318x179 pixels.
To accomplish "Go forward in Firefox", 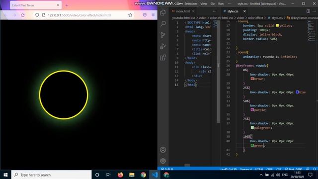I will (14, 15).
